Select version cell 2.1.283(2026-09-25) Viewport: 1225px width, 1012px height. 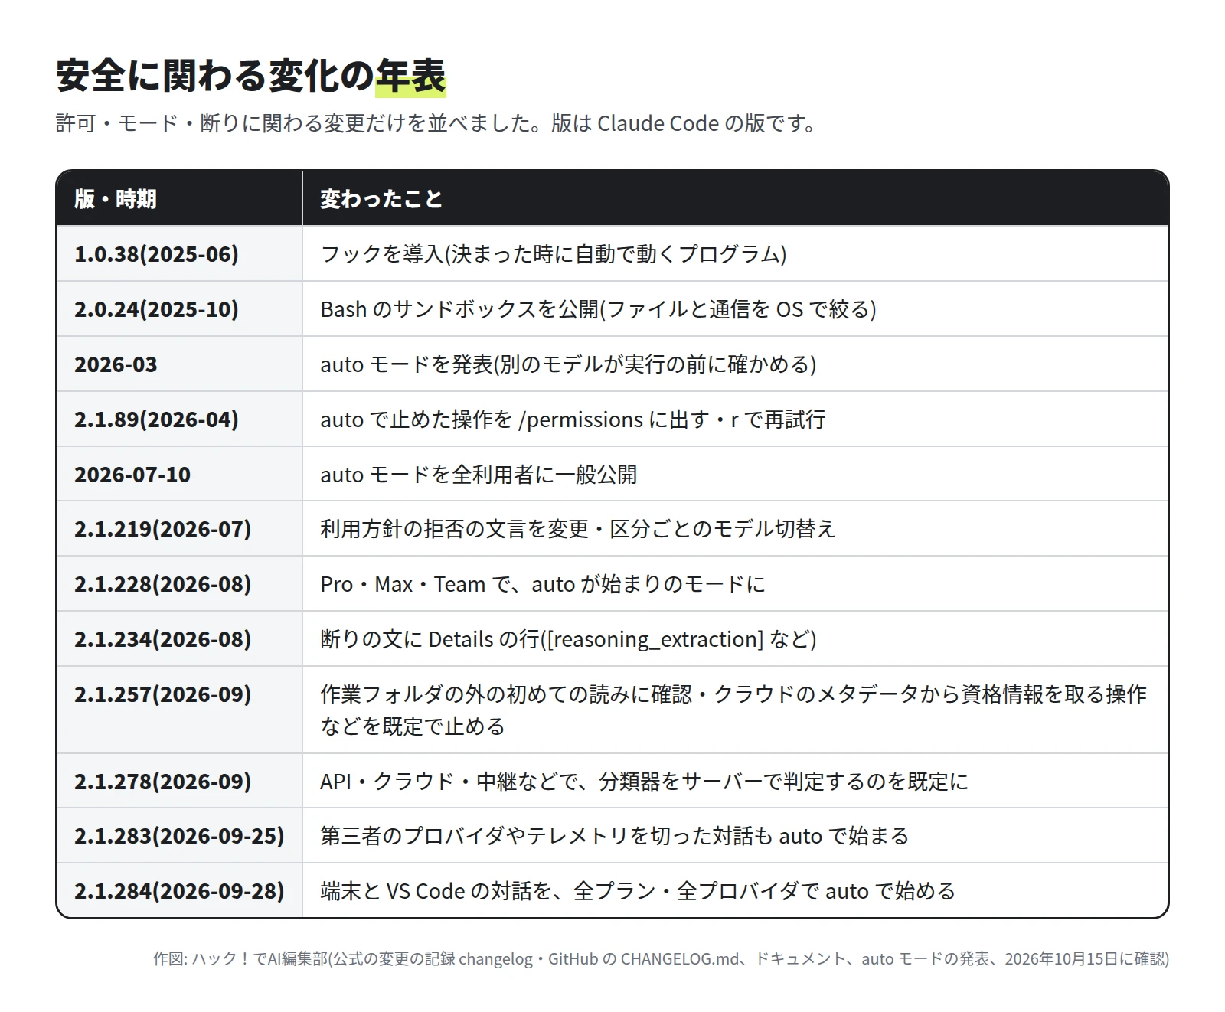click(179, 836)
